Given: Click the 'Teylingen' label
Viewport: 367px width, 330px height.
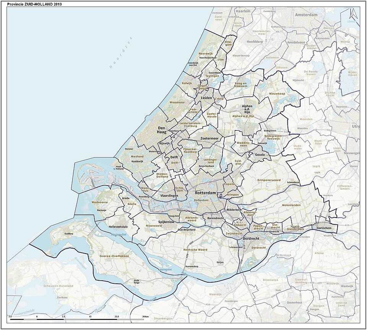Looking at the screenshot, I should coord(212,76).
